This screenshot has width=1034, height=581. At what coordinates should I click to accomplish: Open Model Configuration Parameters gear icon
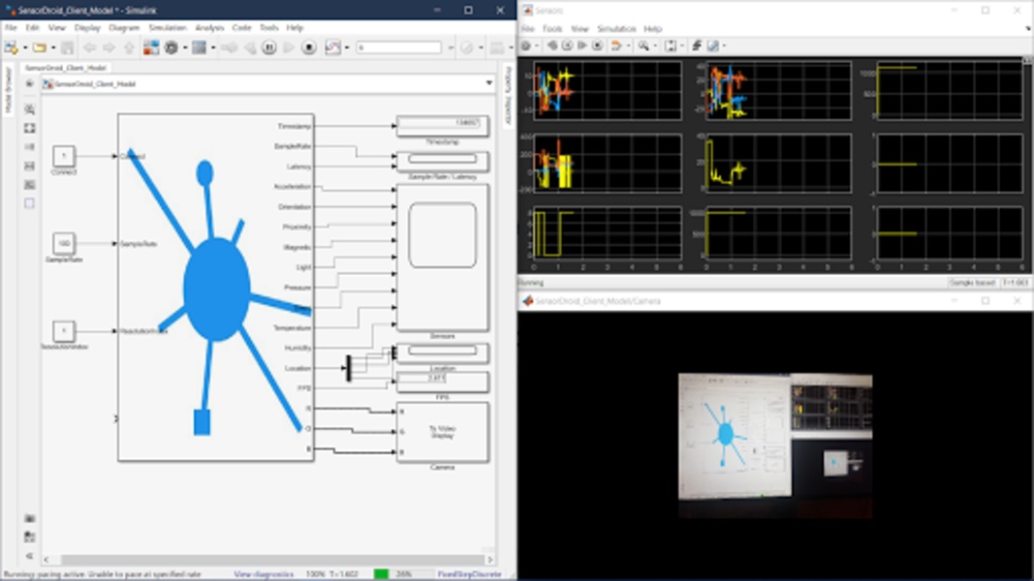[172, 47]
